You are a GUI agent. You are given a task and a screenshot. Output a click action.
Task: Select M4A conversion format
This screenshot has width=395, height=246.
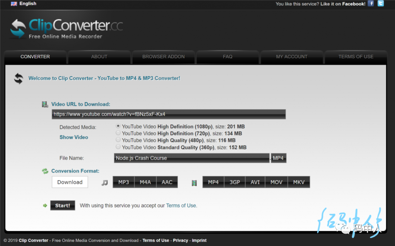[x=145, y=182]
